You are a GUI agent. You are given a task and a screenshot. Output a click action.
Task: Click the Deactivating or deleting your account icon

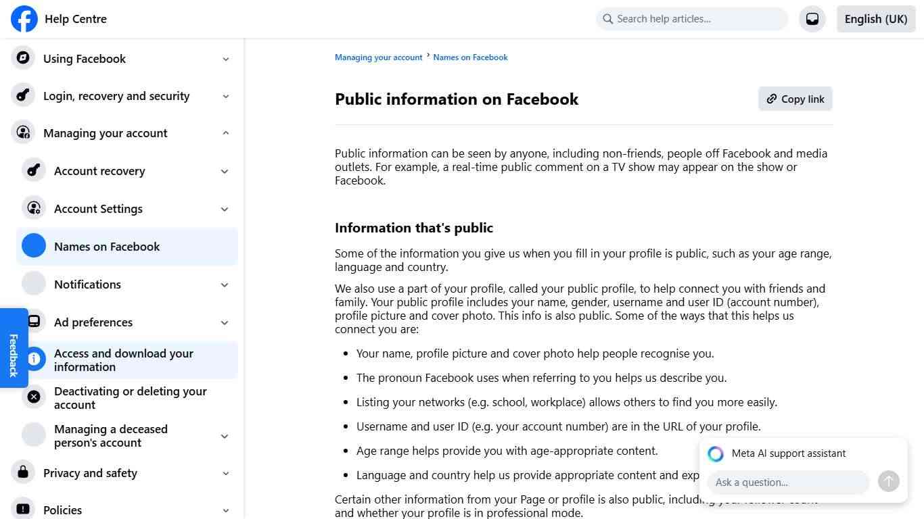tap(33, 397)
